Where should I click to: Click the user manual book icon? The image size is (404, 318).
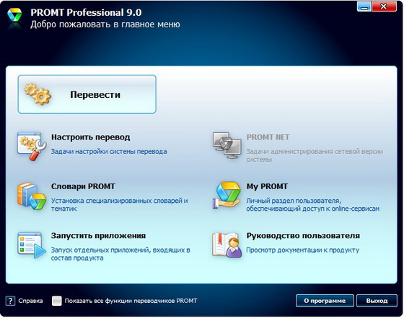coord(227,245)
